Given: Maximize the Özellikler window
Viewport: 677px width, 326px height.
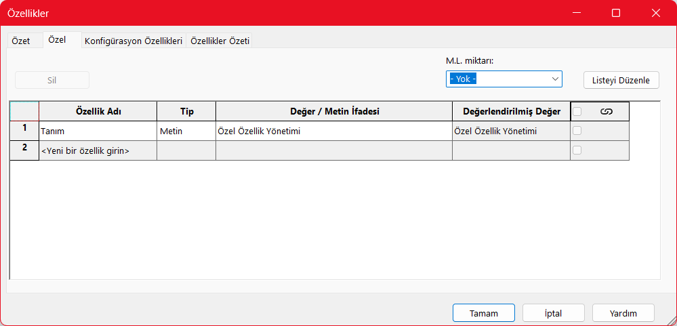Looking at the screenshot, I should (616, 13).
